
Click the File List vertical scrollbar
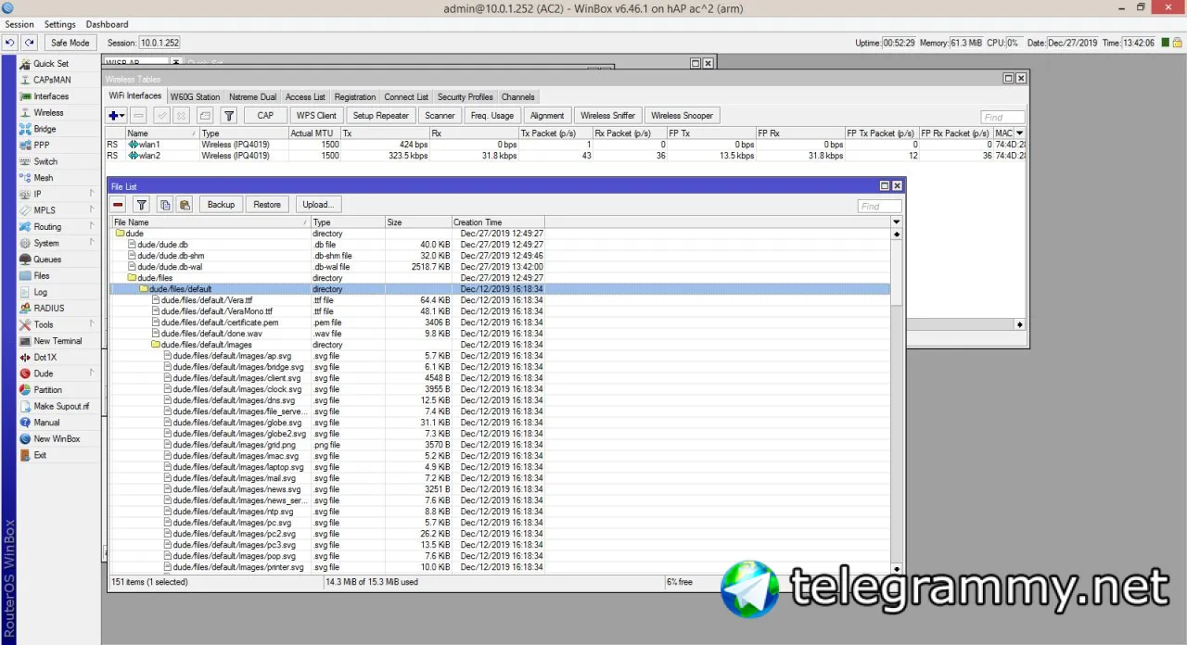(x=896, y=400)
